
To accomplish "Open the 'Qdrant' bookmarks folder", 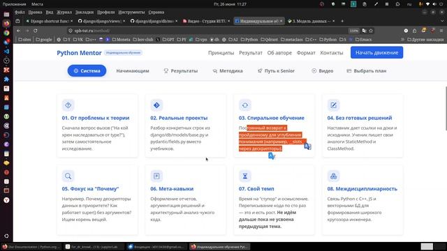I will point(269,40).
